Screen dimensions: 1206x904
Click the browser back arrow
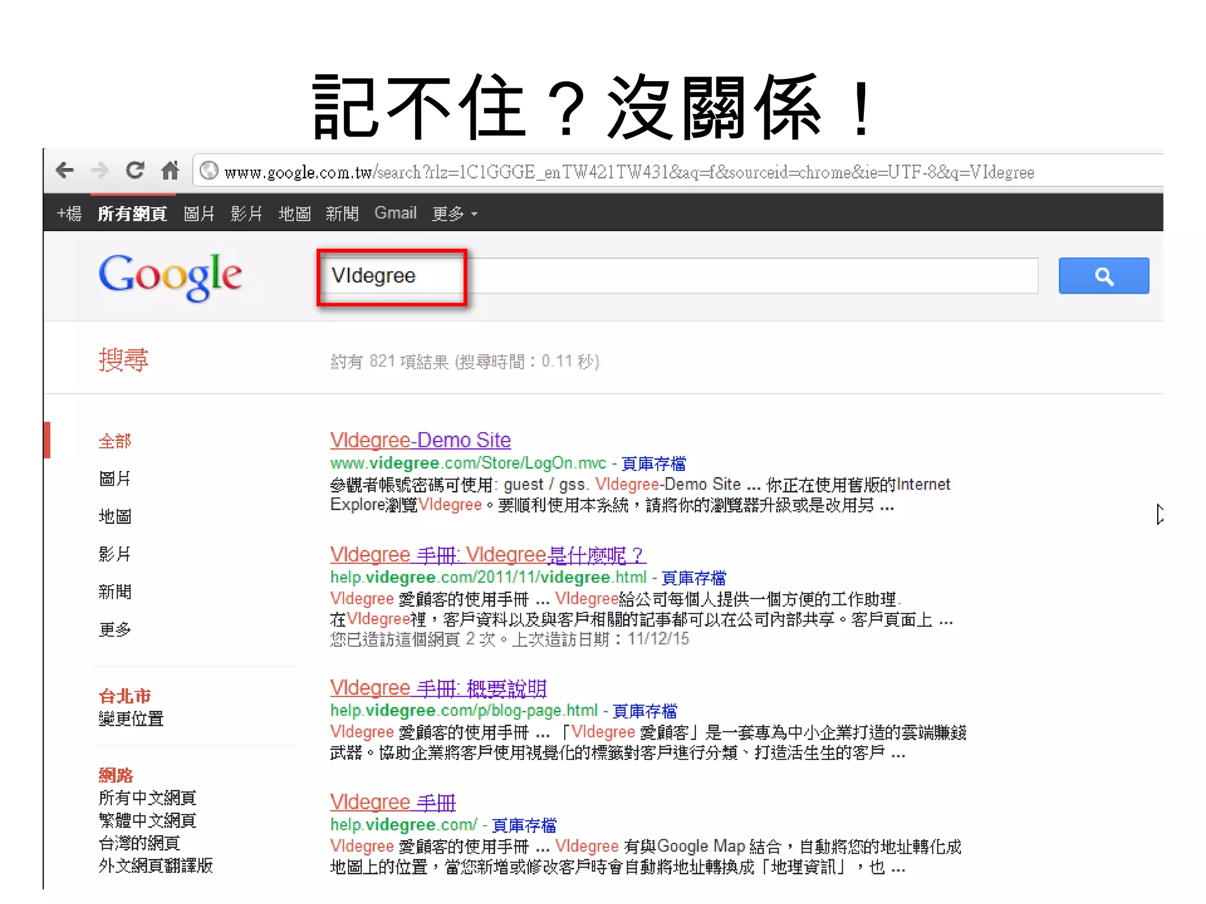65,171
